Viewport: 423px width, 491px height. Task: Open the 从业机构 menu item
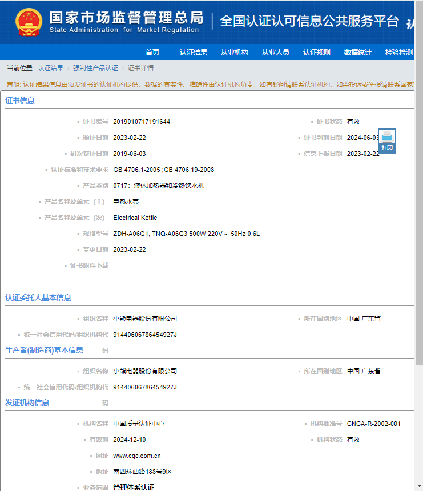(x=235, y=53)
